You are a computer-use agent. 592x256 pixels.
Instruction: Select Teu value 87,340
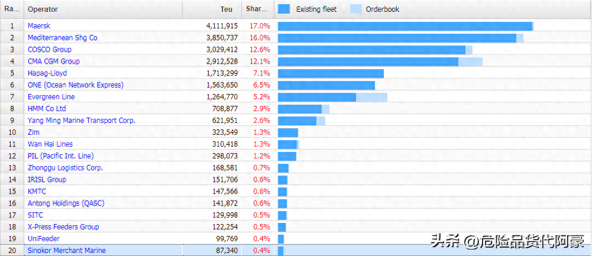click(227, 250)
